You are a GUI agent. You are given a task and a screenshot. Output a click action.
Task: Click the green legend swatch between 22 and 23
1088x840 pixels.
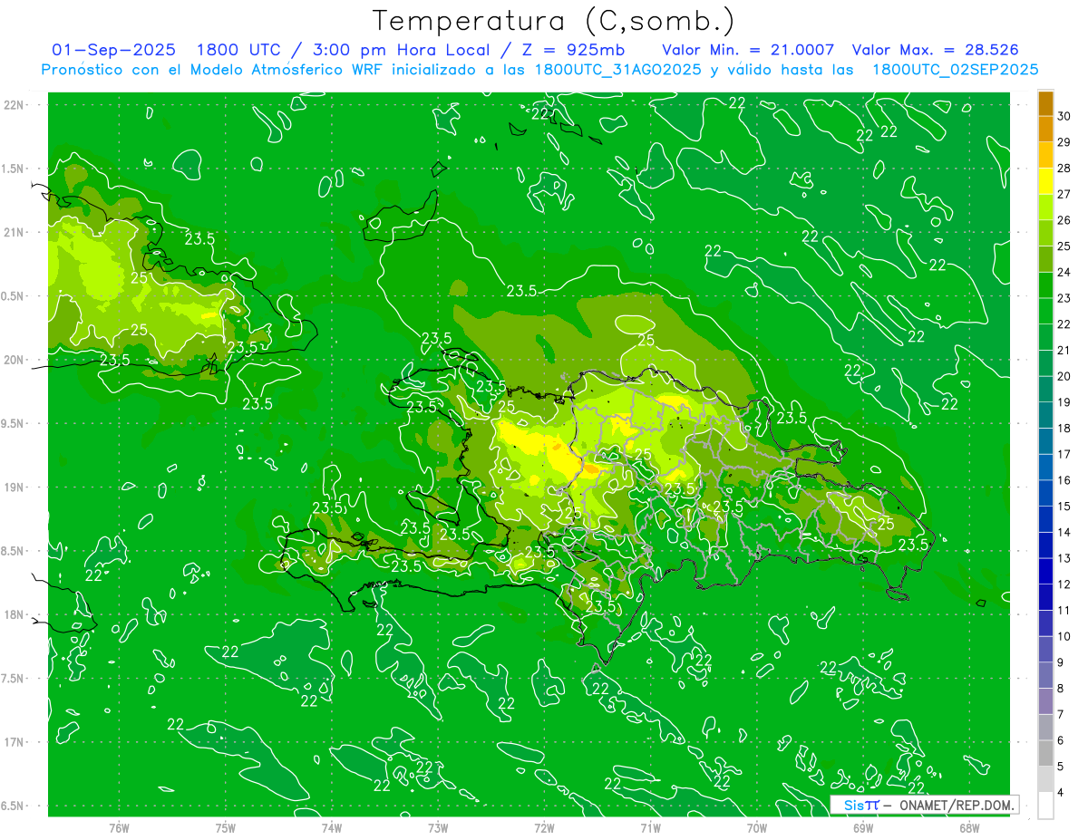click(1045, 311)
